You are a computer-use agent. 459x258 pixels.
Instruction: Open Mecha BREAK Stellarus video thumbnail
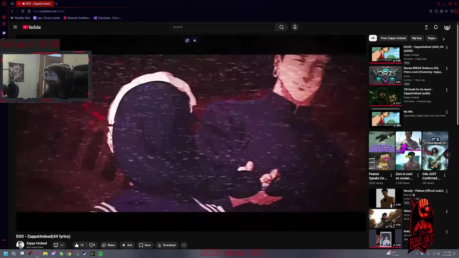(385, 75)
